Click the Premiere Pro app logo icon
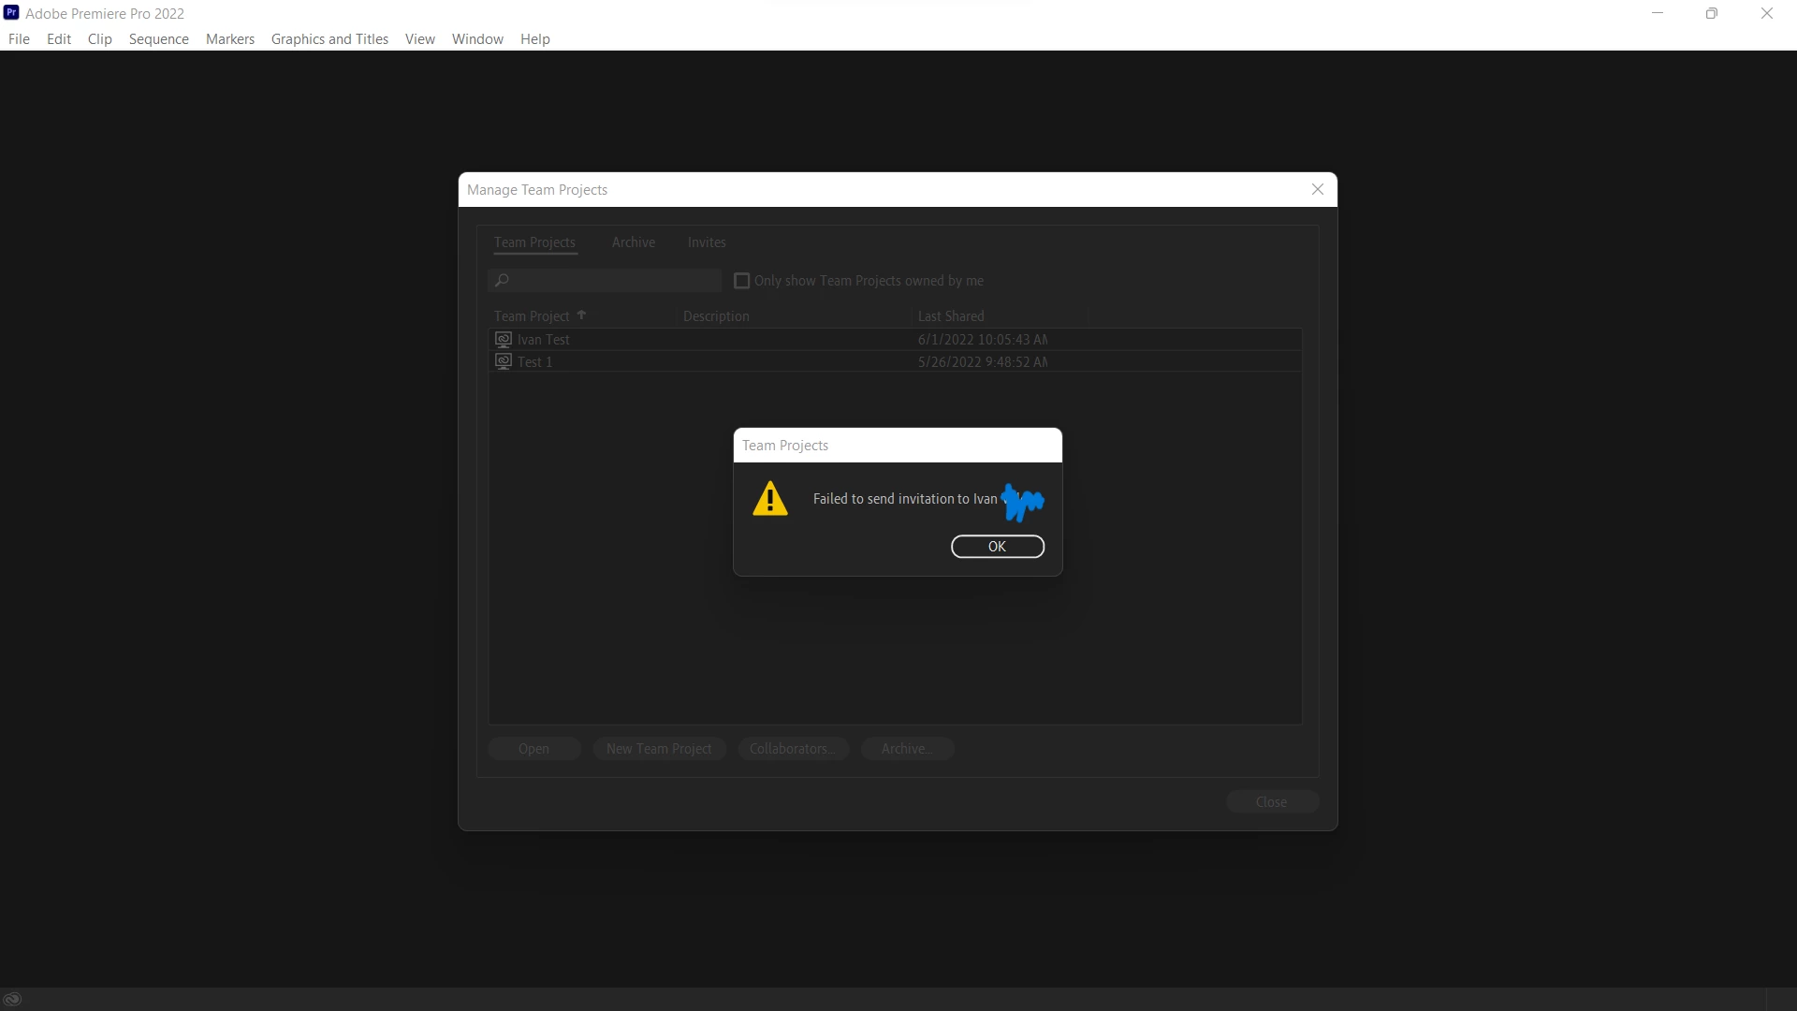 click(x=11, y=13)
